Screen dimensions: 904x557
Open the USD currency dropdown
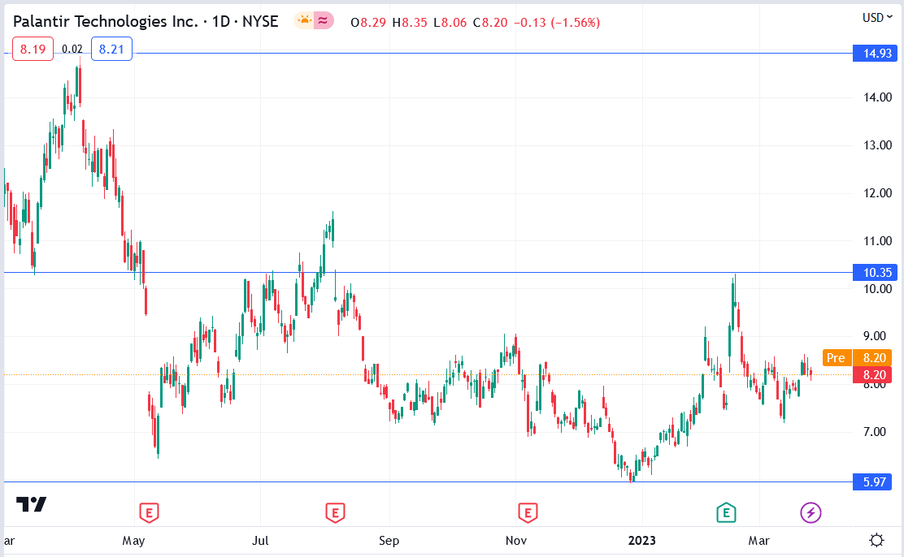coord(877,18)
